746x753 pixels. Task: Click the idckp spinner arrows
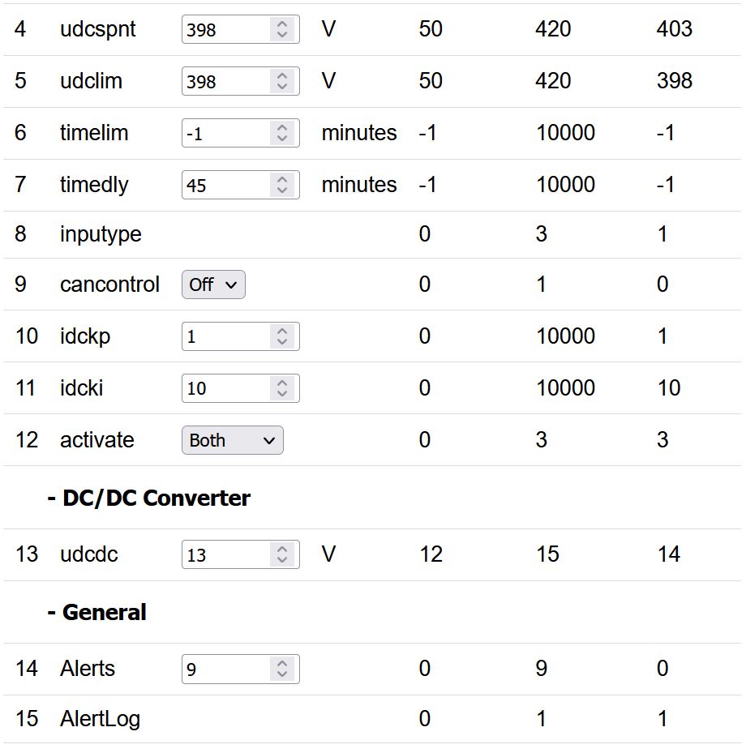point(281,337)
